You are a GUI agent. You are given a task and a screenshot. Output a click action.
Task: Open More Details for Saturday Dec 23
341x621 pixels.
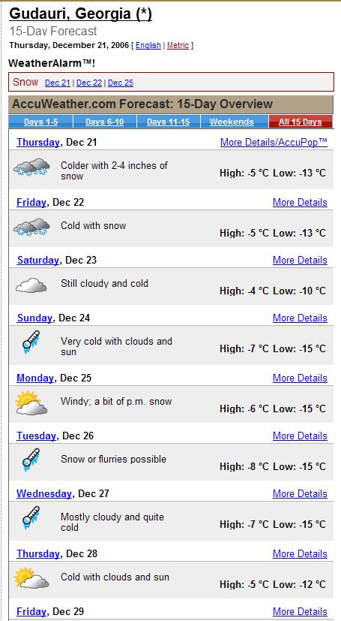click(x=300, y=261)
